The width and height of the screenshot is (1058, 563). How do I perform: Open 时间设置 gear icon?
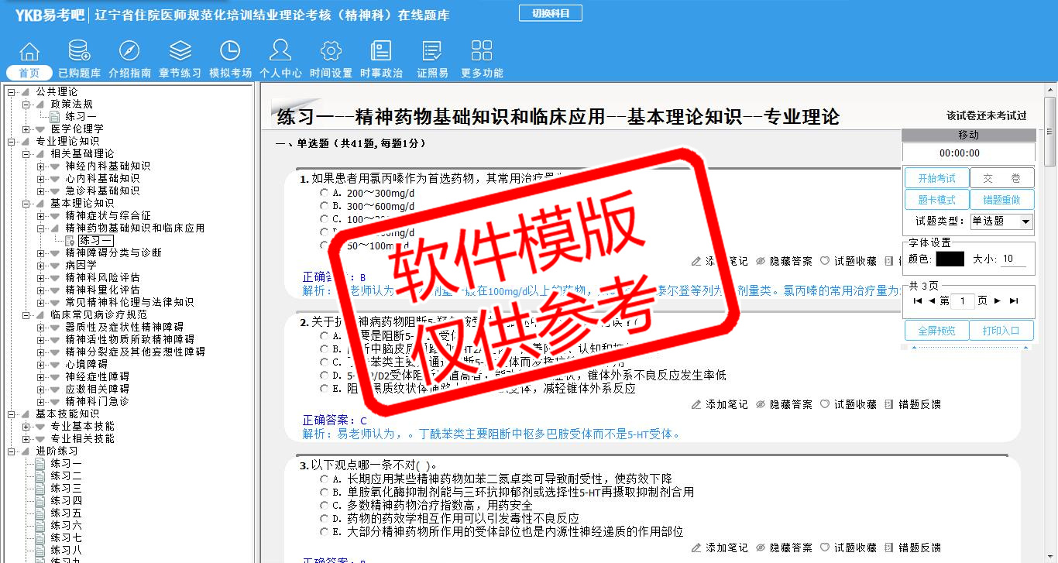pos(331,51)
